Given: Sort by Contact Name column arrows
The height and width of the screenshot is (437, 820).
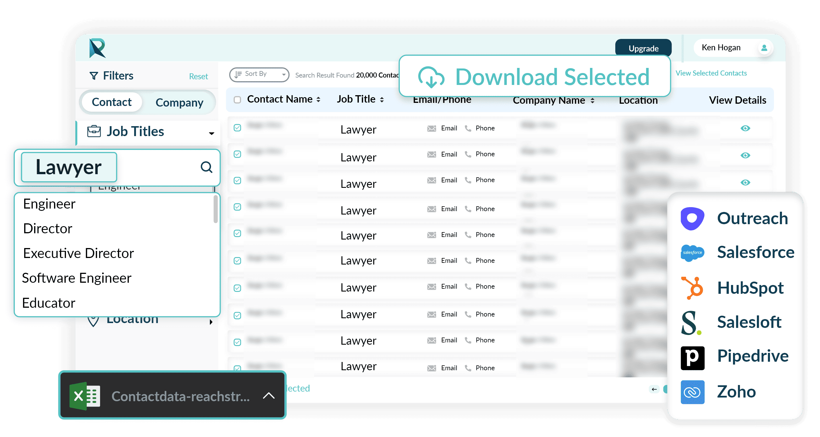Looking at the screenshot, I should pos(318,100).
